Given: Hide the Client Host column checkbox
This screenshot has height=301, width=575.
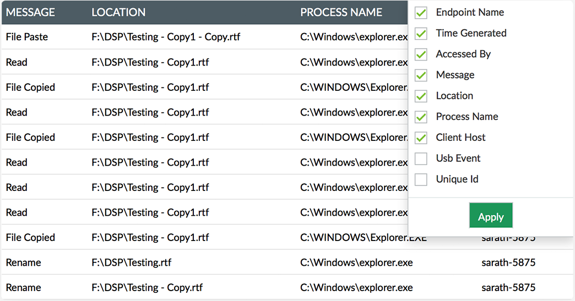Looking at the screenshot, I should pos(421,138).
